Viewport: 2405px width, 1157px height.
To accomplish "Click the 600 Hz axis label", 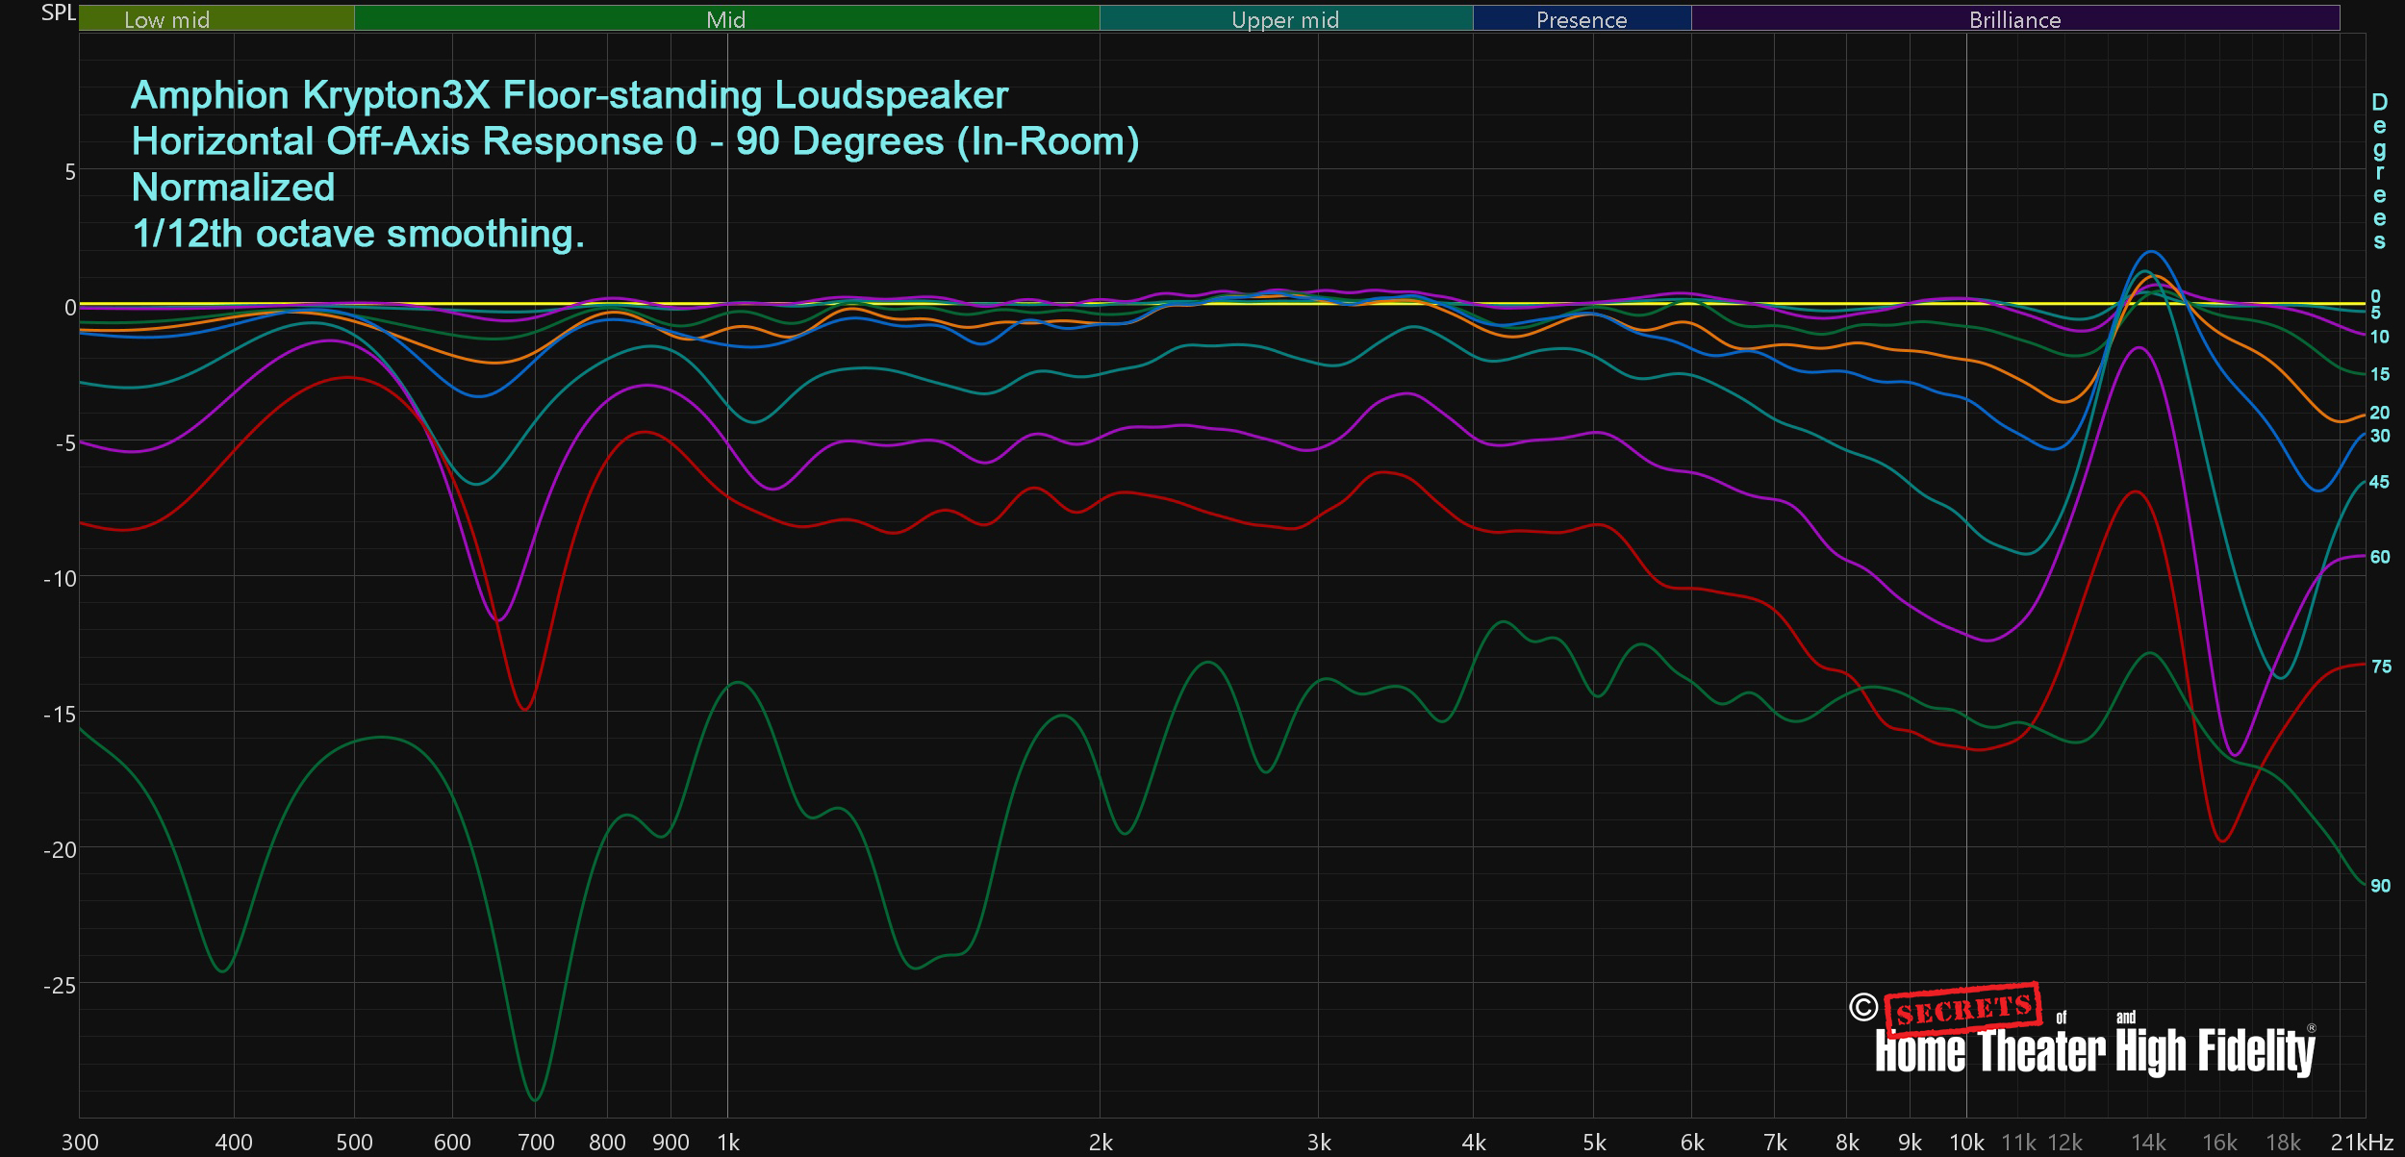I will pyautogui.click(x=452, y=1143).
